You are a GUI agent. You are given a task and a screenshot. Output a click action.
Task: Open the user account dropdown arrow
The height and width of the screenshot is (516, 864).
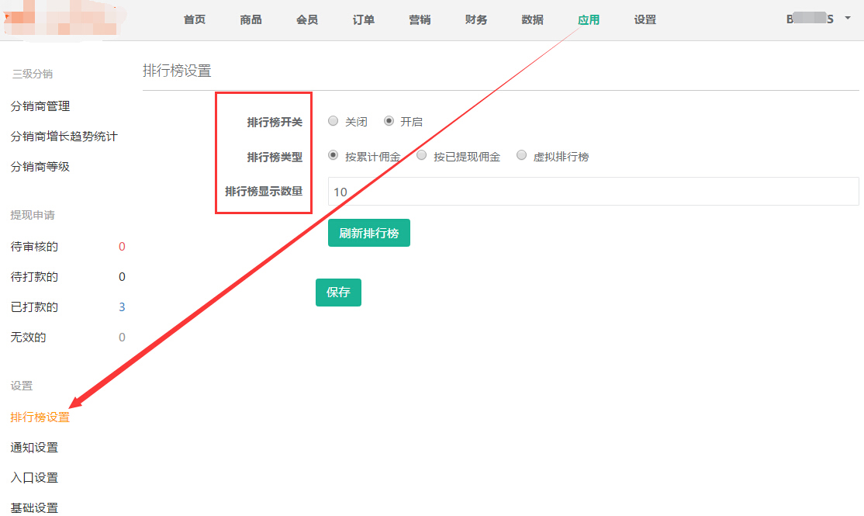pos(848,19)
